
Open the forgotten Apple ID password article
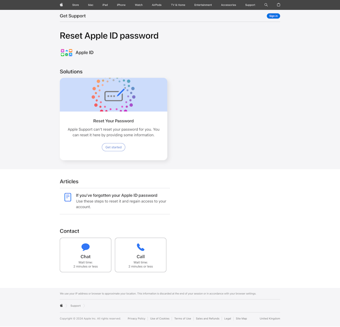tap(116, 195)
